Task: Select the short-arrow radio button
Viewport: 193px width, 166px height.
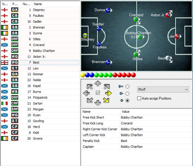Action: 127,101
